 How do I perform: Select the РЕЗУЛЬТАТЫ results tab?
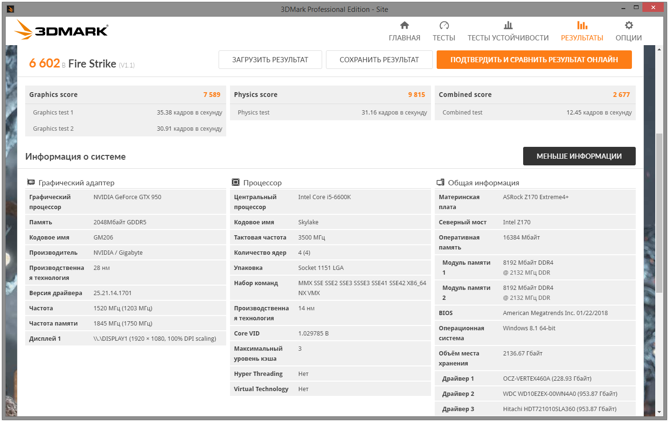582,31
